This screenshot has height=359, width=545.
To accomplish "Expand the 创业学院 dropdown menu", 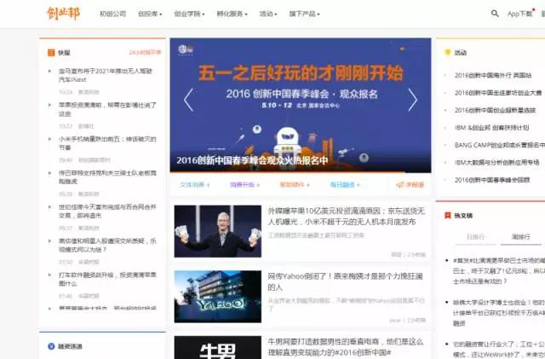I will pyautogui.click(x=189, y=14).
